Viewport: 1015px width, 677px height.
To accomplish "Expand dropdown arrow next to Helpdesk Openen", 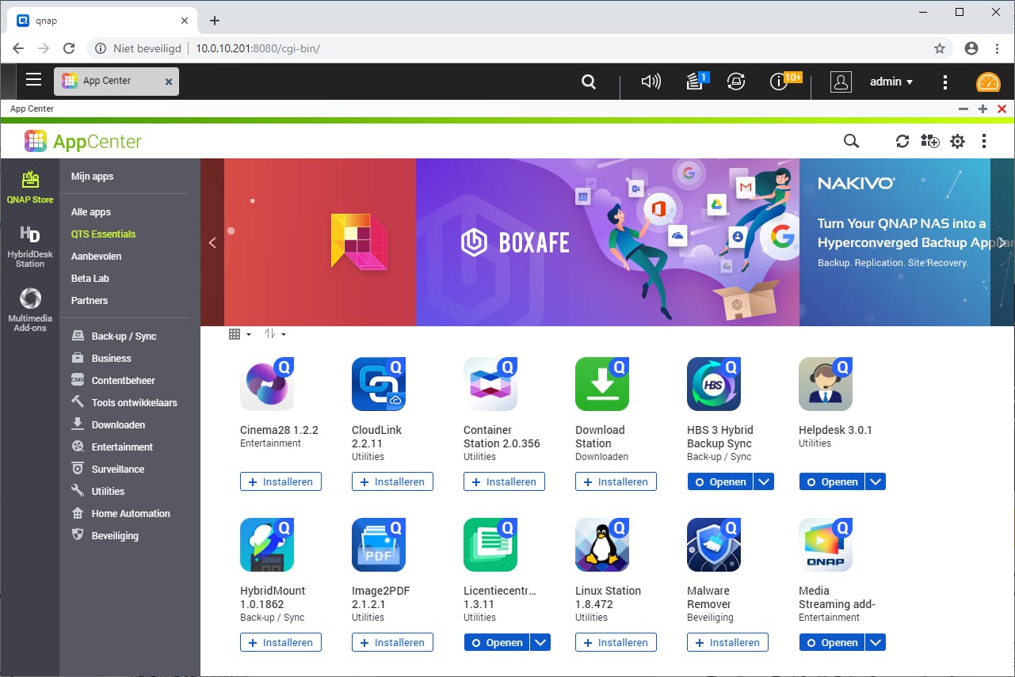I will tap(876, 481).
